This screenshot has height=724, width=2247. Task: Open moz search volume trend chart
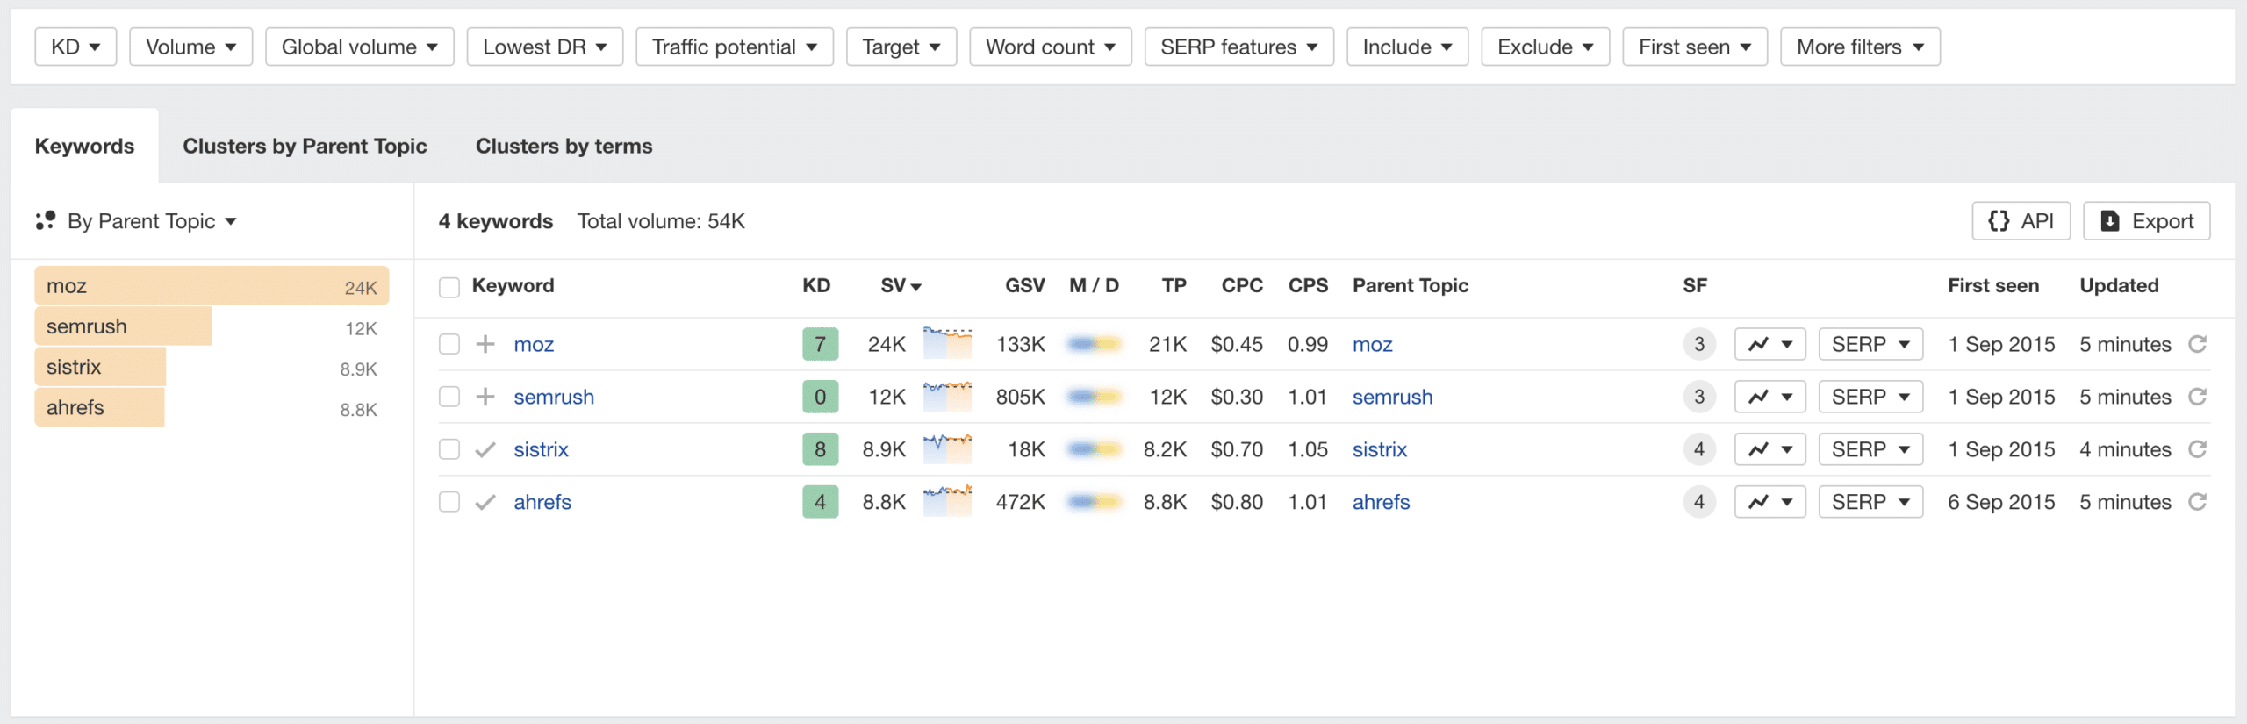point(947,342)
